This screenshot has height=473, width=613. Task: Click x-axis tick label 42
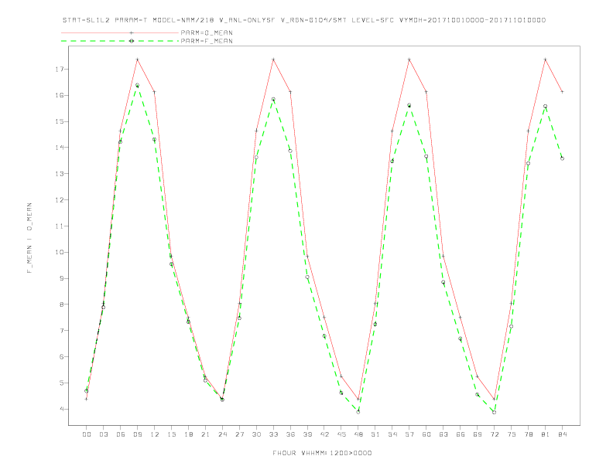click(324, 434)
